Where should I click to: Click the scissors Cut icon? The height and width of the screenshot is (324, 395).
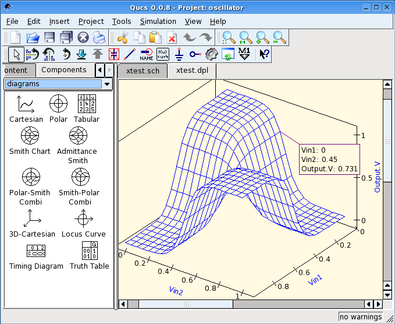tap(122, 37)
